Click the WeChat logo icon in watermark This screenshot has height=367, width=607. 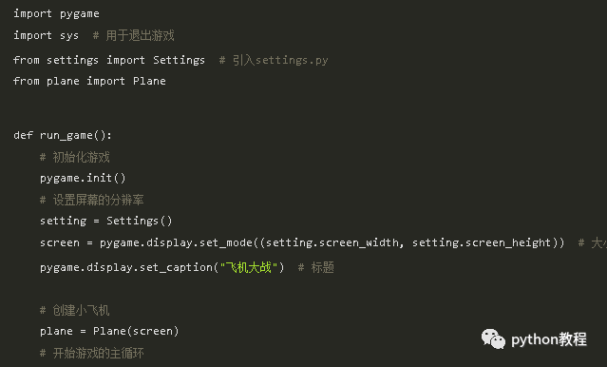(x=493, y=339)
